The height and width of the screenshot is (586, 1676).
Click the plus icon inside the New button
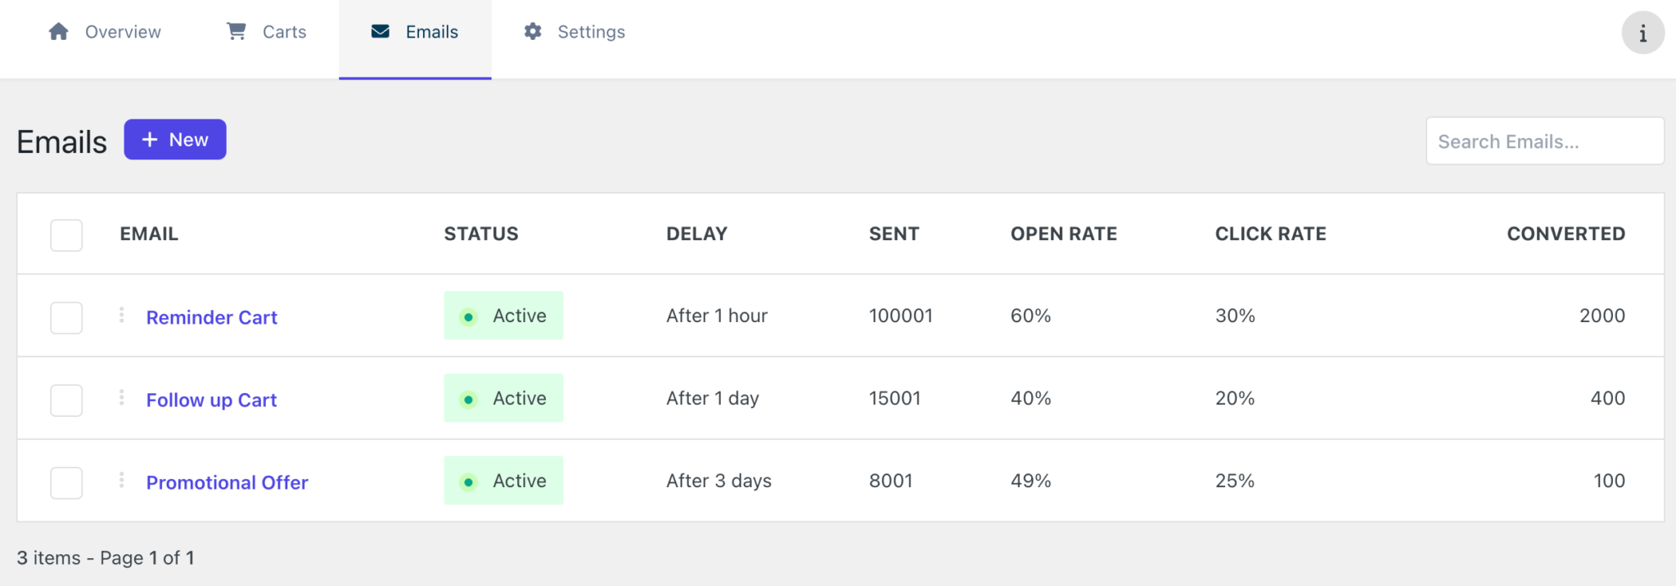[148, 139]
